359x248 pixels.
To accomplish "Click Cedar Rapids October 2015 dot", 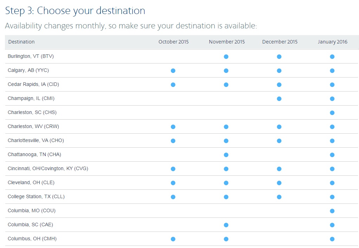I will pos(173,85).
